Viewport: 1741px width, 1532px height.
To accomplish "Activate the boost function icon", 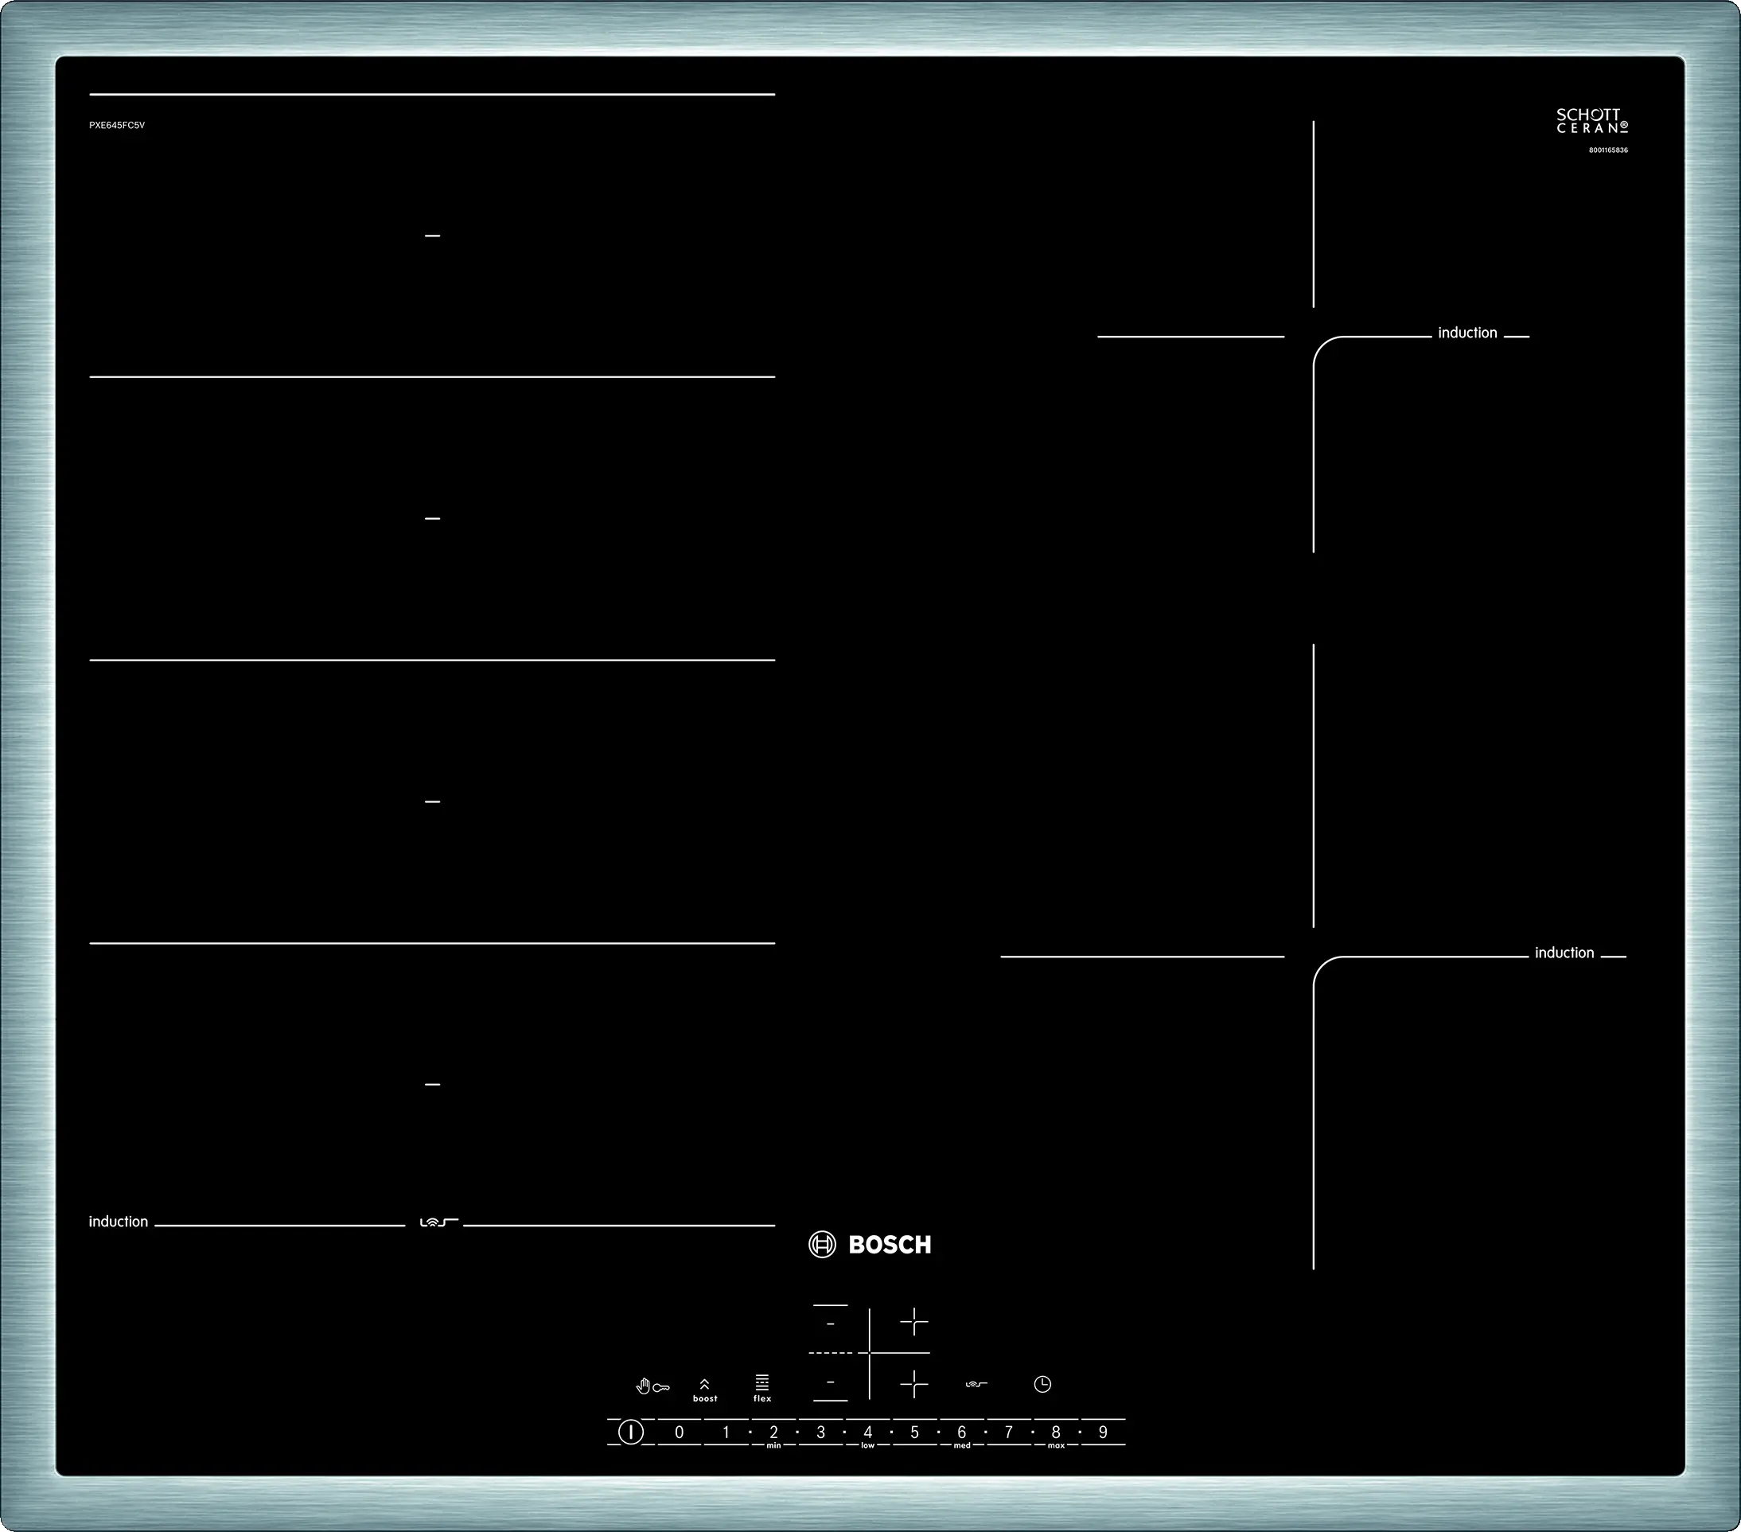I will tap(704, 1390).
